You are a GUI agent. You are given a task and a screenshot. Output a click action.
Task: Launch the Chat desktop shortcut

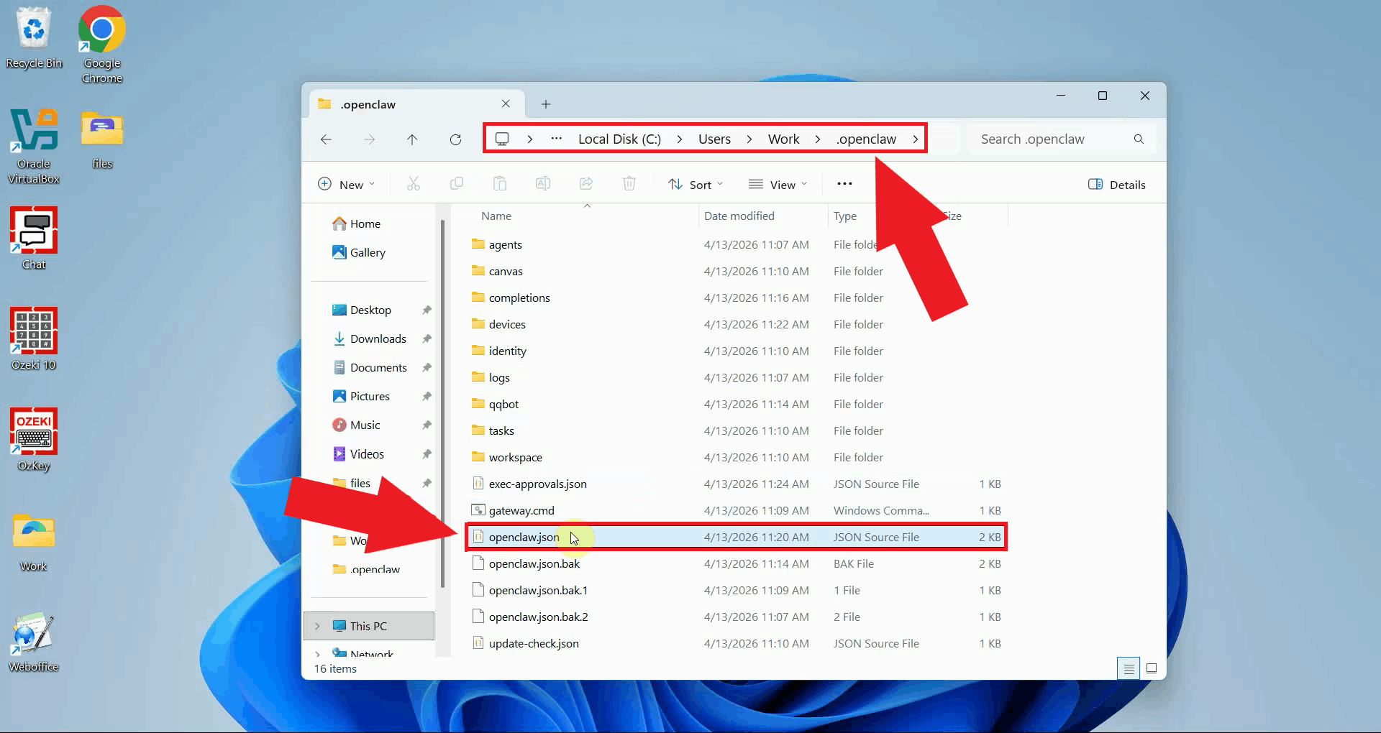pyautogui.click(x=34, y=239)
